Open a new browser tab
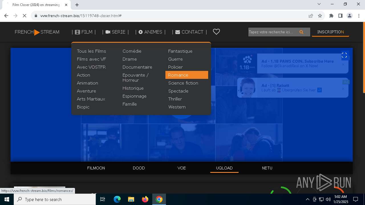 click(x=77, y=5)
